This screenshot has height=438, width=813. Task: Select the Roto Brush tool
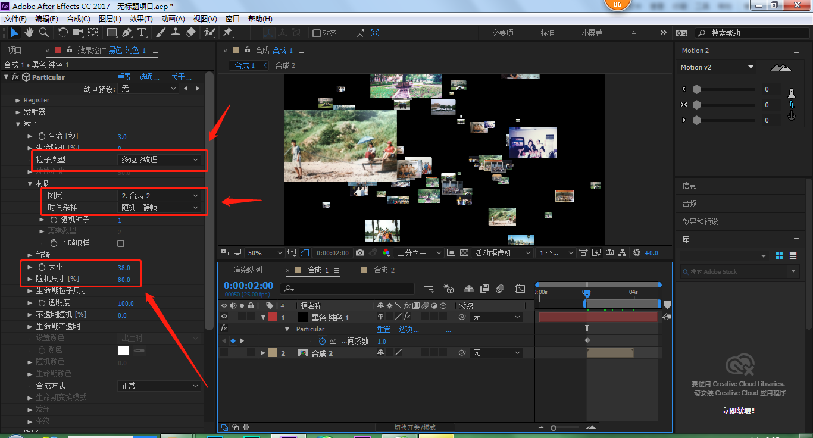pos(209,32)
